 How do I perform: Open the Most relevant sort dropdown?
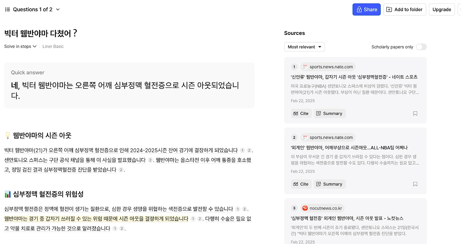[x=304, y=47]
